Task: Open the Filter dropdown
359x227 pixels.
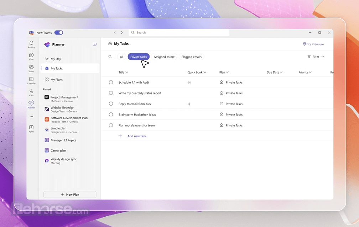Action: click(316, 57)
